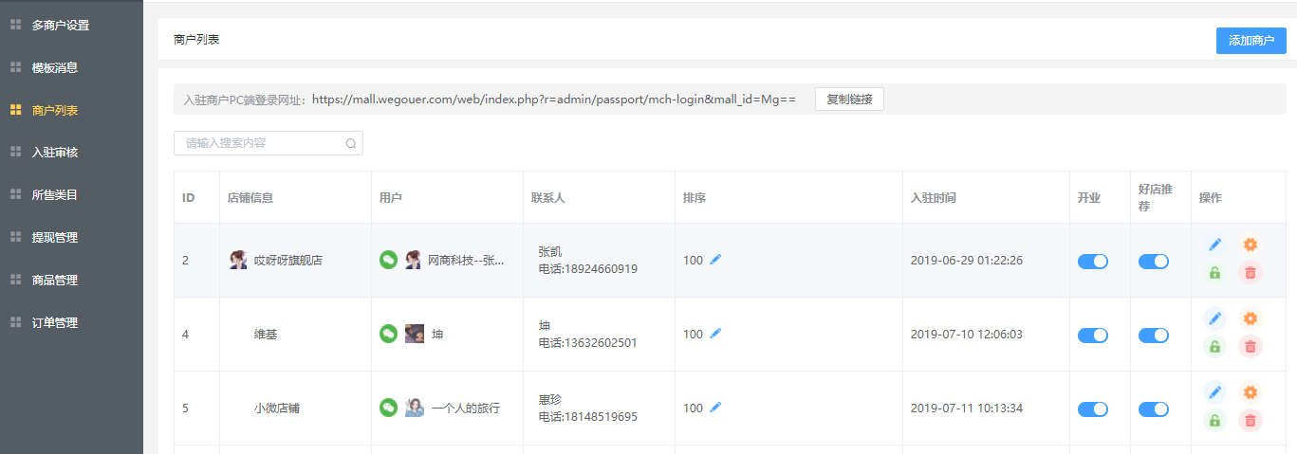Click green lock icon for 哎呀呀旗舰店
This screenshot has height=454, width=1297.
click(x=1214, y=273)
